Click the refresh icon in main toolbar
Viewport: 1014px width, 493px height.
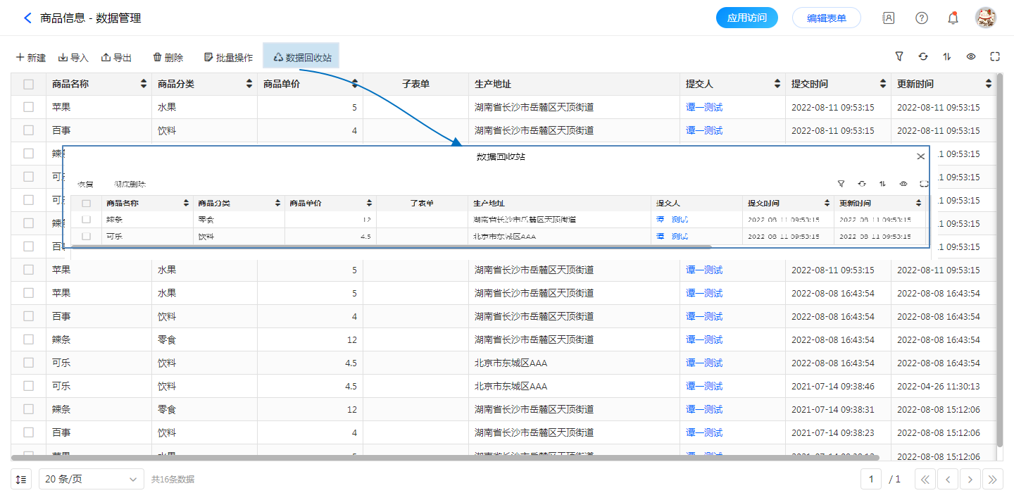[x=923, y=57]
